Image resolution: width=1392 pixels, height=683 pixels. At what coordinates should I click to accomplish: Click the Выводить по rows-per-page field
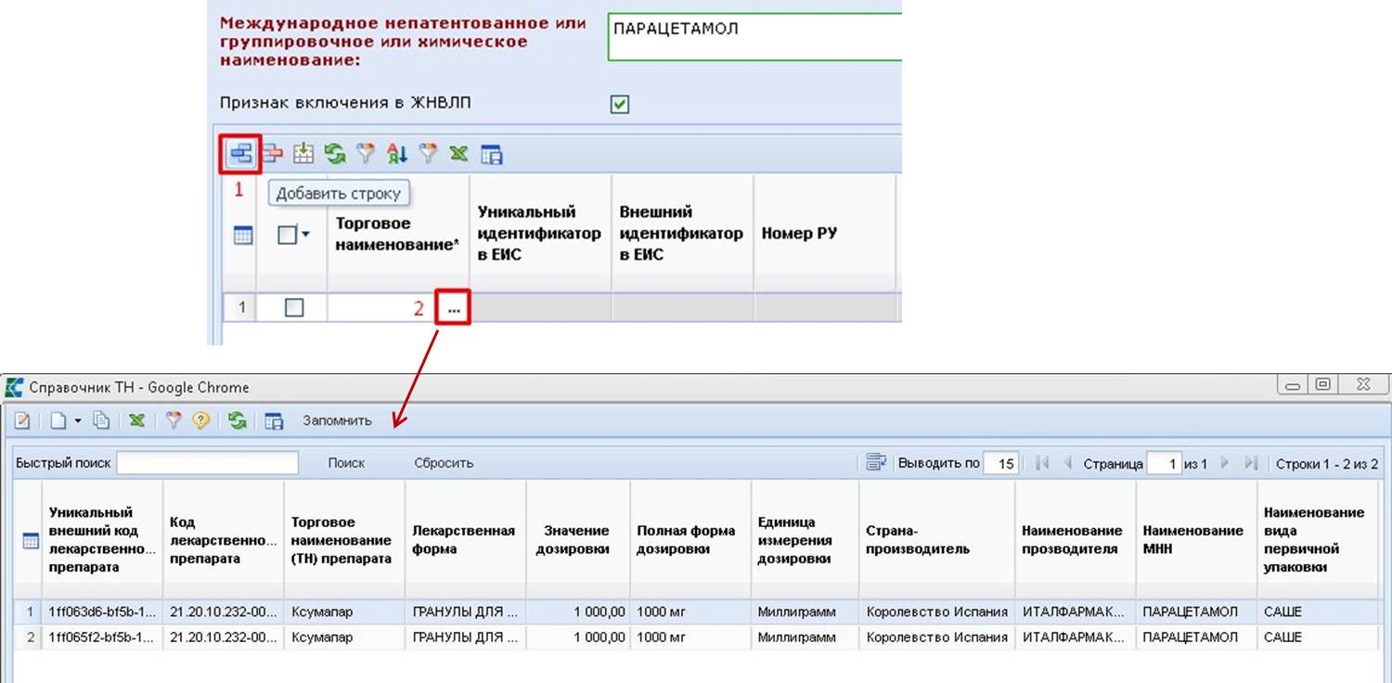1001,463
